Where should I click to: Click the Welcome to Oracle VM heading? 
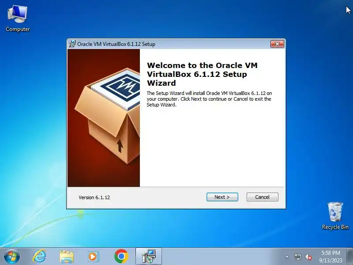[202, 74]
